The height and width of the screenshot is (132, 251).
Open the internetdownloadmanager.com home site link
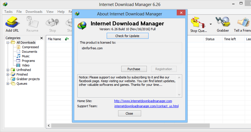pos(143,101)
